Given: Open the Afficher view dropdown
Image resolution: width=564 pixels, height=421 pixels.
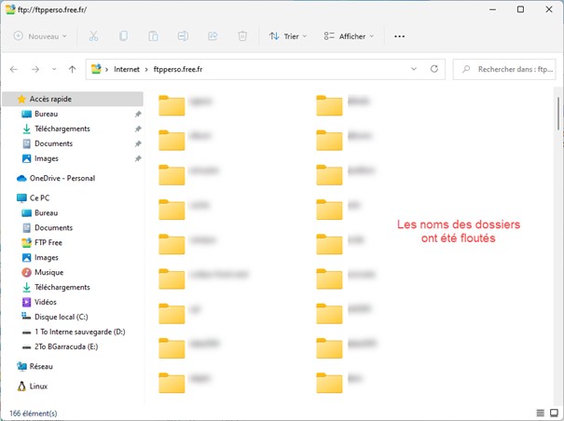Looking at the screenshot, I should pos(349,36).
